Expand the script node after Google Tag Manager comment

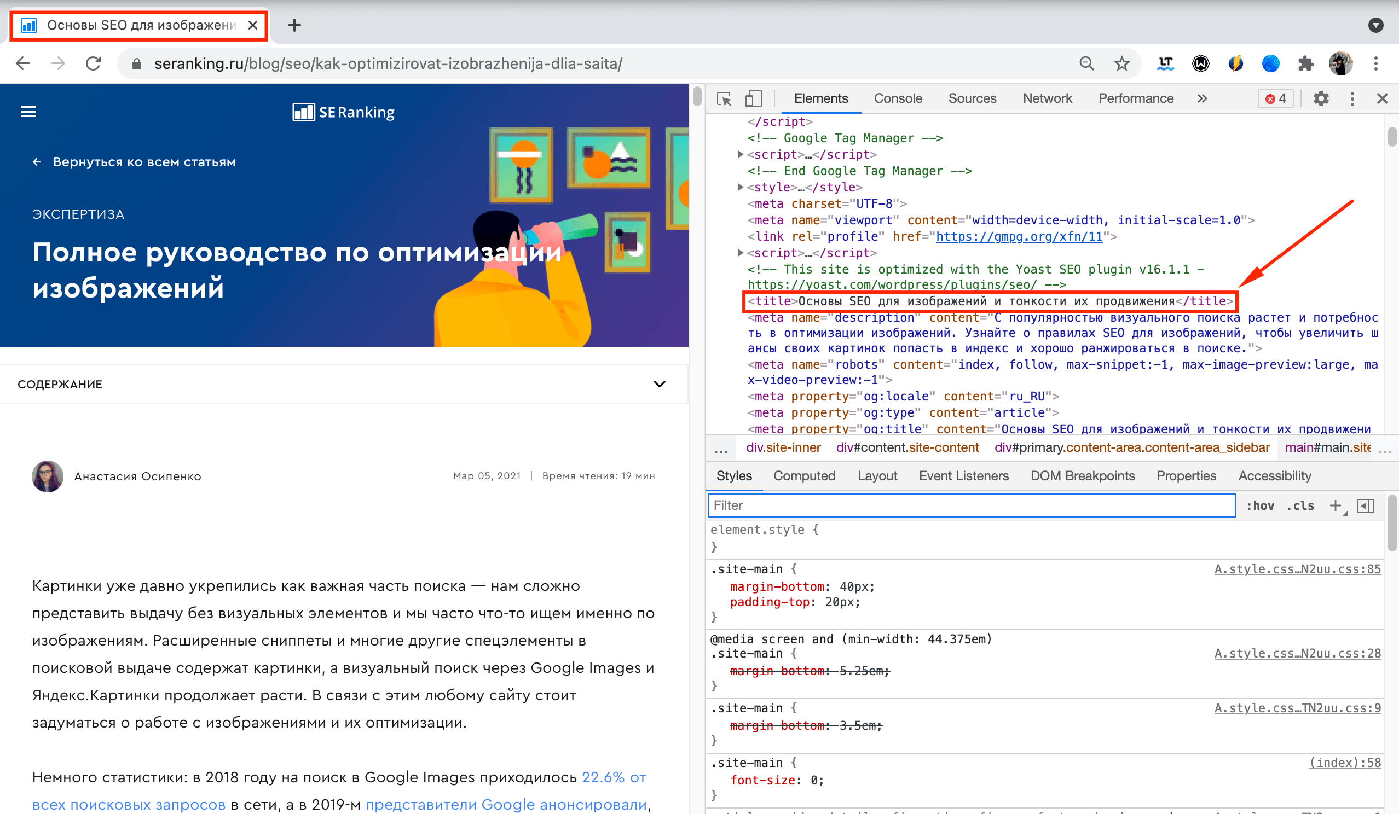740,154
